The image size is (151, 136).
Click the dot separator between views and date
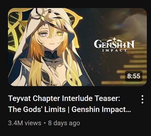click(45, 123)
